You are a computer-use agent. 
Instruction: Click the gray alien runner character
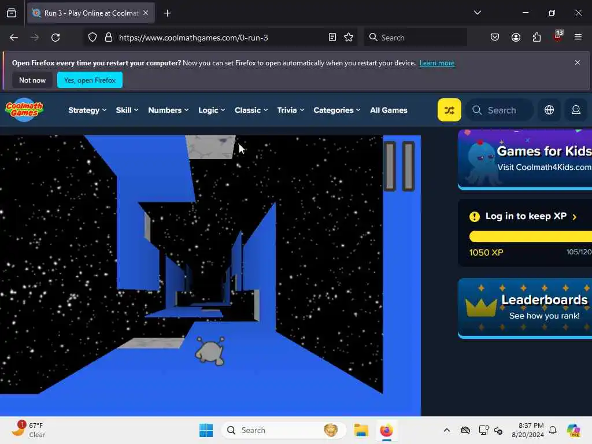tap(210, 351)
